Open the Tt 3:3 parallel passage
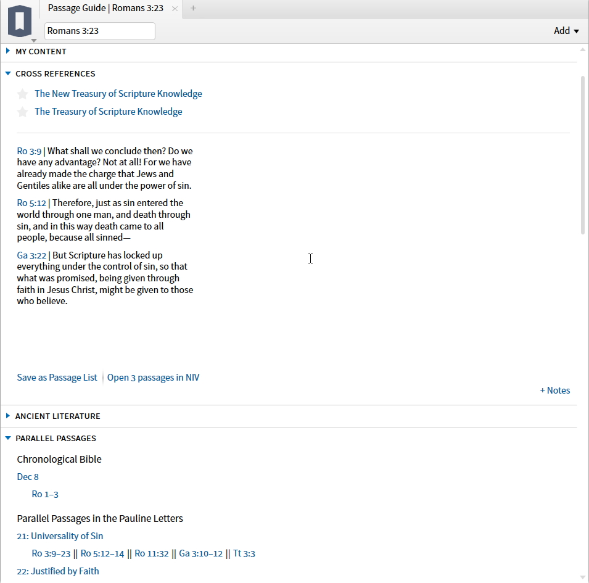 click(x=244, y=553)
